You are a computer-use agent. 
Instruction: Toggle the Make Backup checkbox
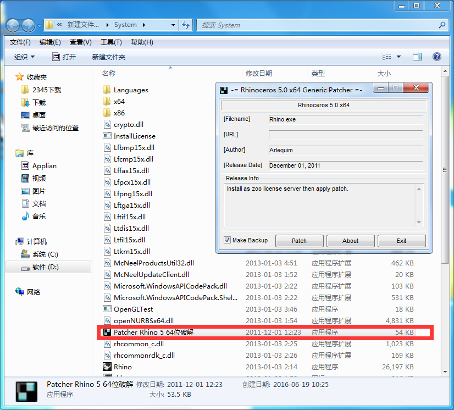coord(227,240)
